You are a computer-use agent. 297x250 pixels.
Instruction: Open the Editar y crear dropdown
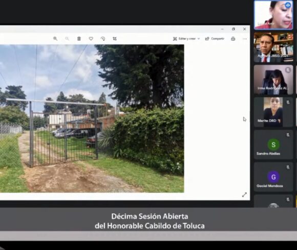(x=186, y=39)
